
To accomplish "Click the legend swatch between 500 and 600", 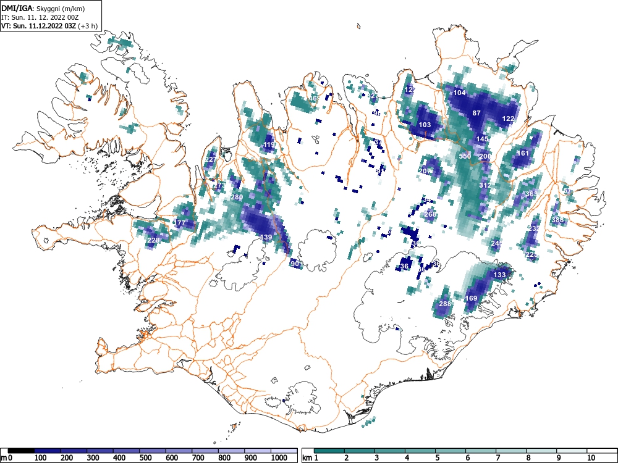I will pyautogui.click(x=153, y=451).
